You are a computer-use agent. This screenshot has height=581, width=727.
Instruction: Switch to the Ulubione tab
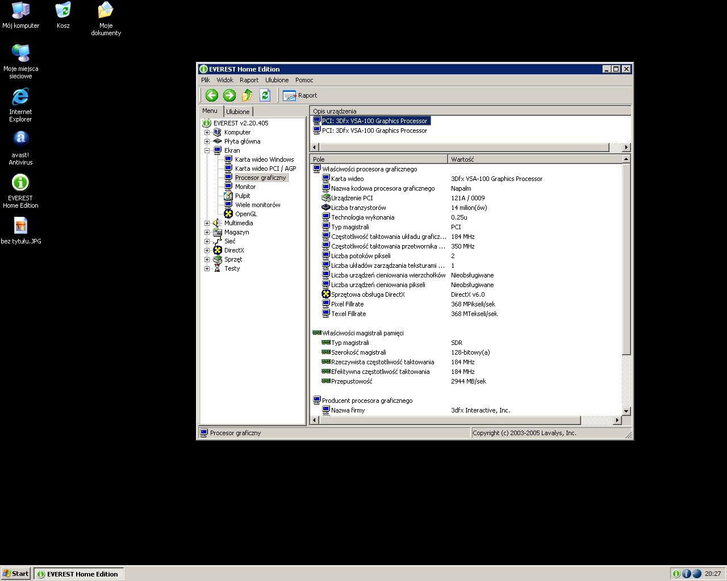[x=237, y=112]
